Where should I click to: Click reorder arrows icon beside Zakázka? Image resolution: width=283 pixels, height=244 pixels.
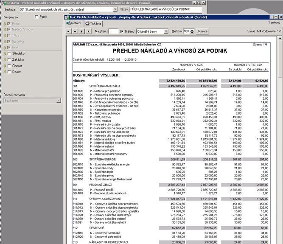coord(5,59)
